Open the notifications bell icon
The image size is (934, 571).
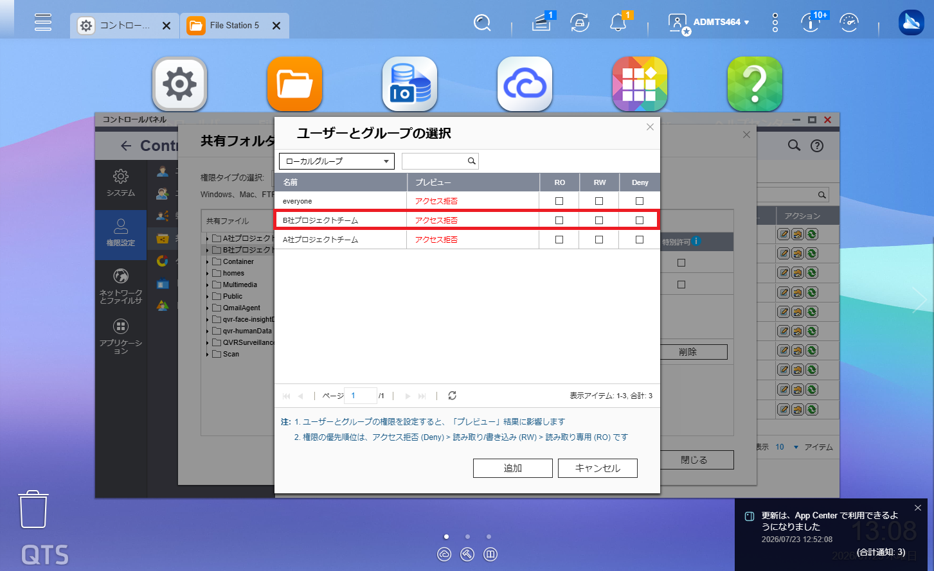pyautogui.click(x=618, y=23)
